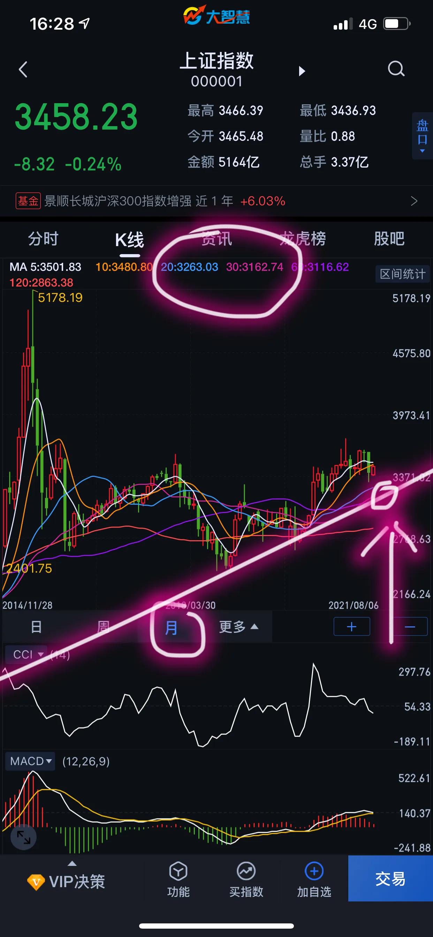Select the 日 daily period
The image size is (433, 937).
pyautogui.click(x=36, y=627)
